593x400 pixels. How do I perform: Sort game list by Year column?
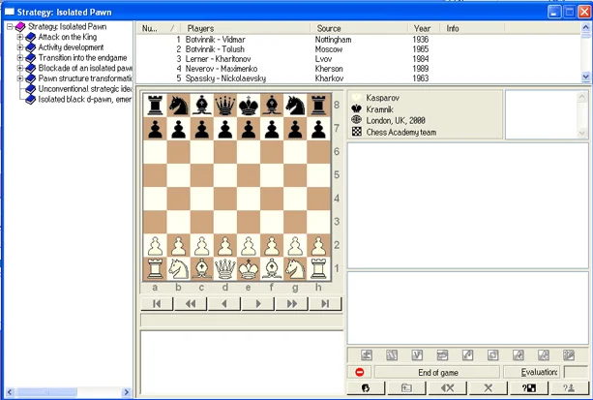422,29
